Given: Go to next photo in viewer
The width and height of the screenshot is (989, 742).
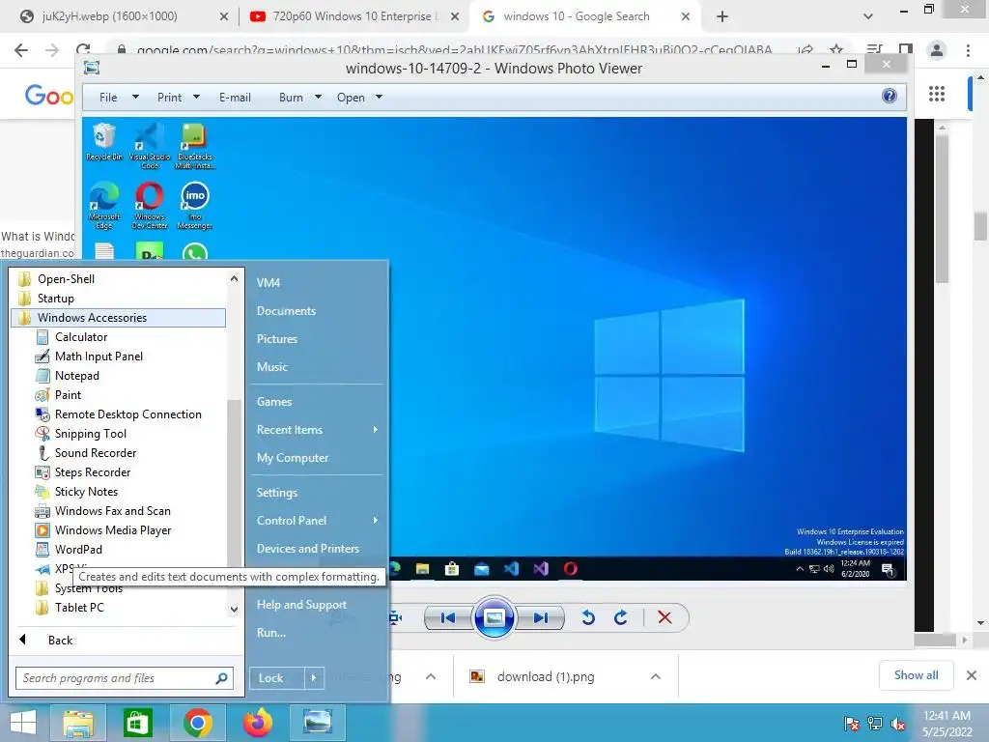Looking at the screenshot, I should (541, 617).
